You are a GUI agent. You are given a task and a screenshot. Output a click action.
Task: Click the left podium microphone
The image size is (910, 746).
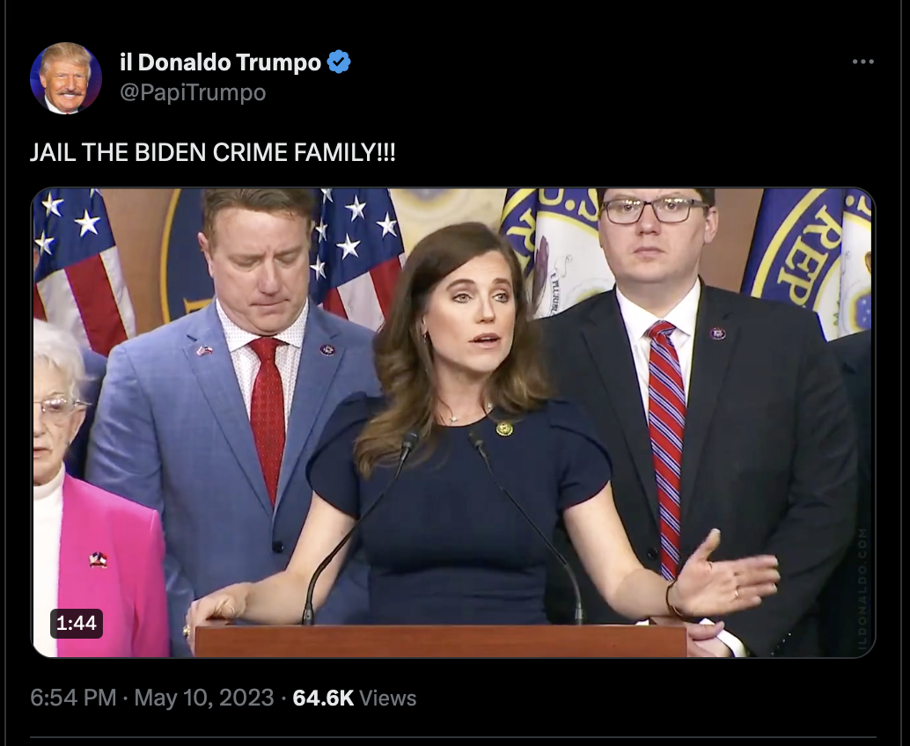coord(361,527)
